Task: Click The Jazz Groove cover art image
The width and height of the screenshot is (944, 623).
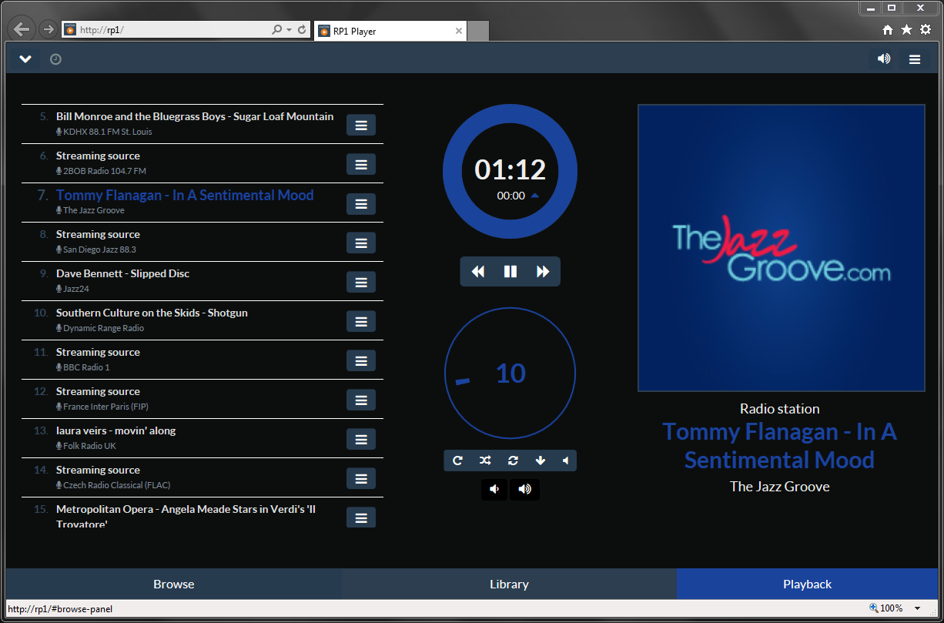Action: click(781, 248)
